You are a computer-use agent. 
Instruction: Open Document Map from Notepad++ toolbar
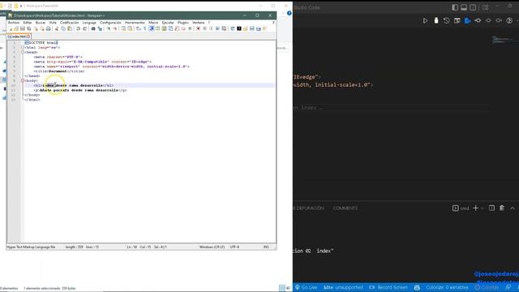click(x=164, y=28)
